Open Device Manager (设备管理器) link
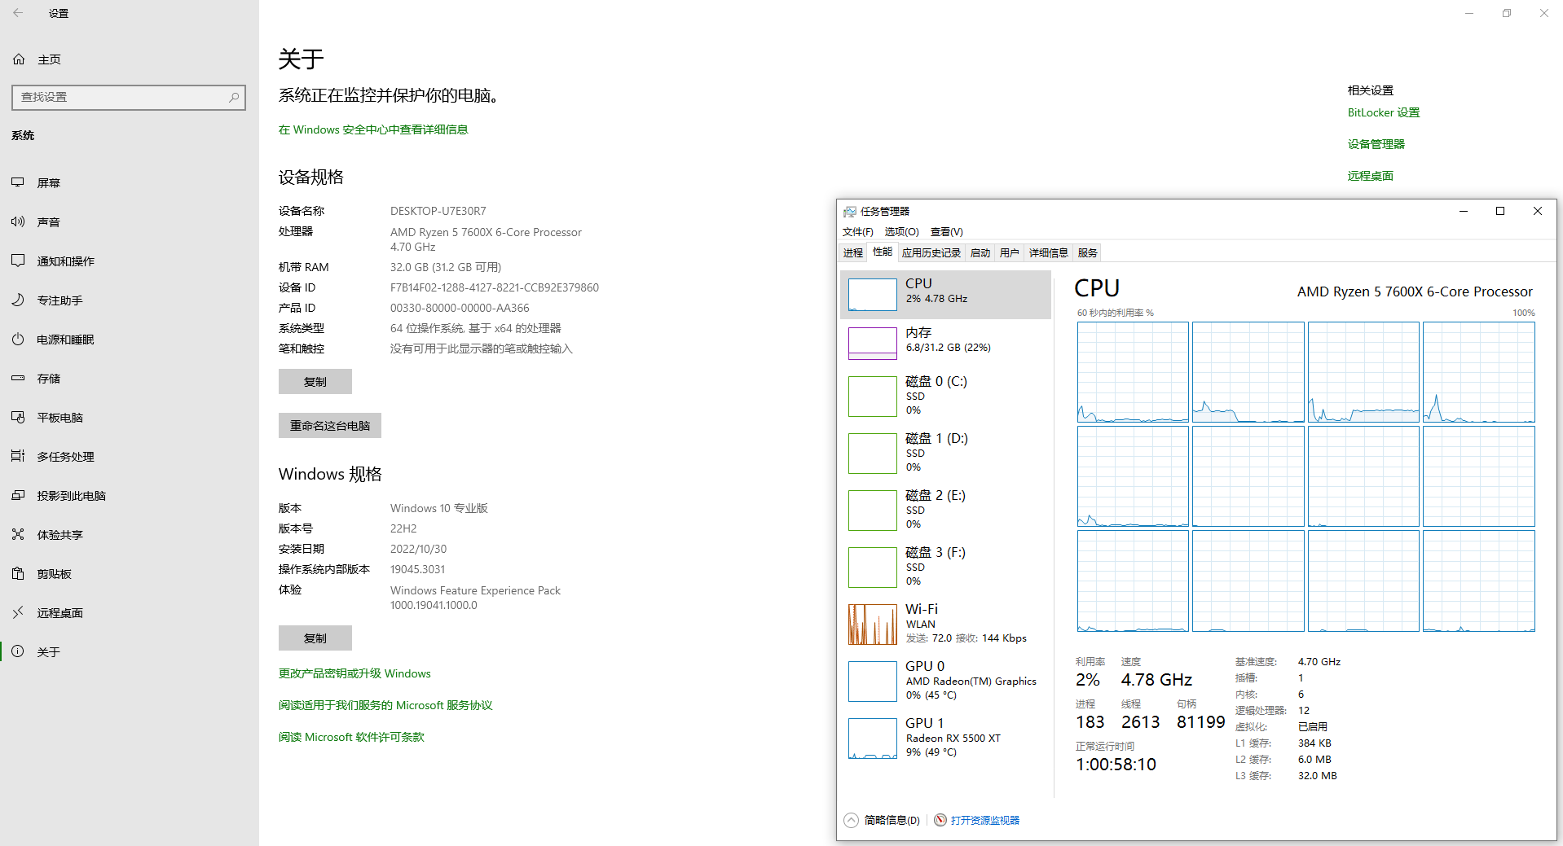The height and width of the screenshot is (846, 1563). tap(1376, 144)
